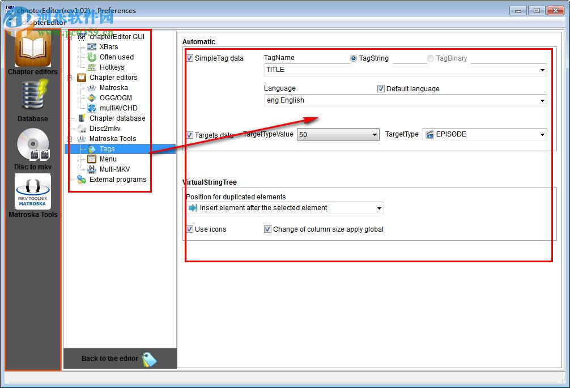This screenshot has height=388, width=570.
Task: Click the OGG/OGM icon
Action: [92, 98]
